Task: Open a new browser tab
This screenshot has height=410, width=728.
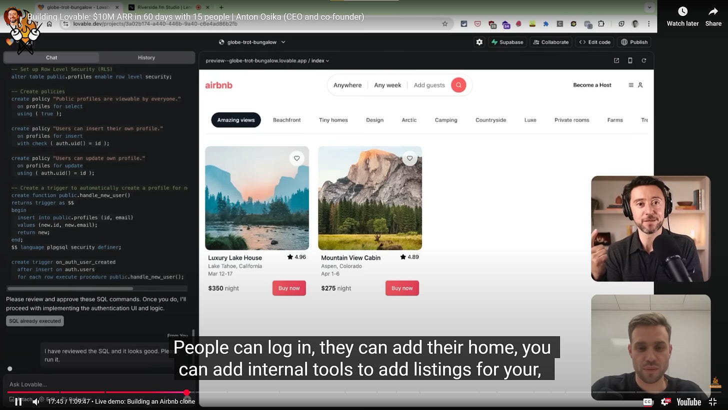Action: coord(221,7)
